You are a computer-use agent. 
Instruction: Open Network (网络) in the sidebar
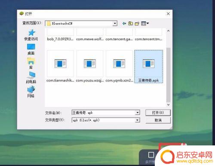[31, 91]
